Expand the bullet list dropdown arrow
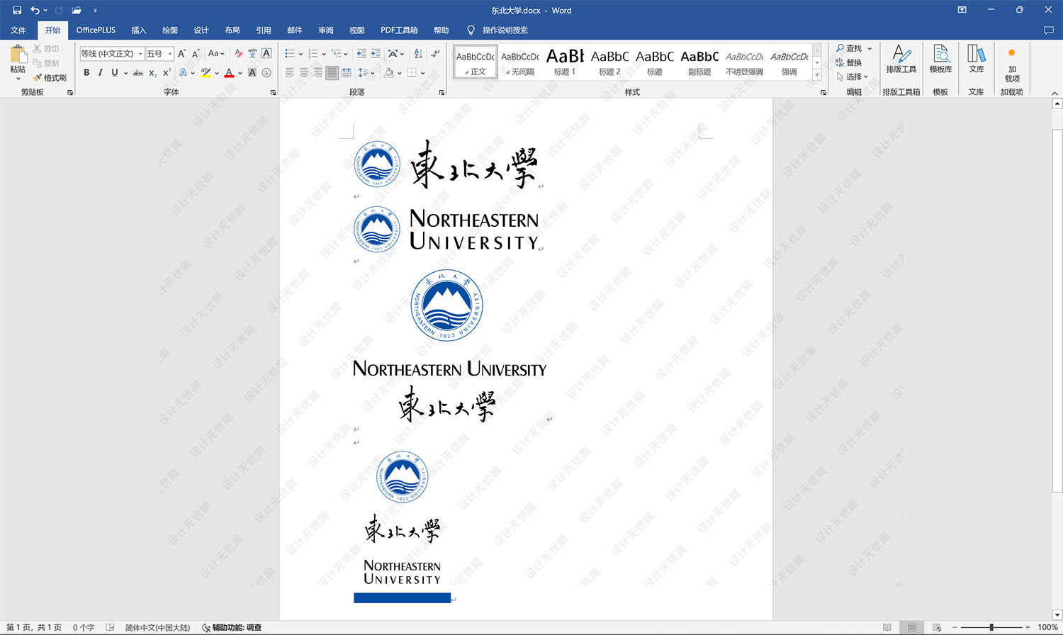Viewport: 1063px width, 635px height. coord(300,54)
